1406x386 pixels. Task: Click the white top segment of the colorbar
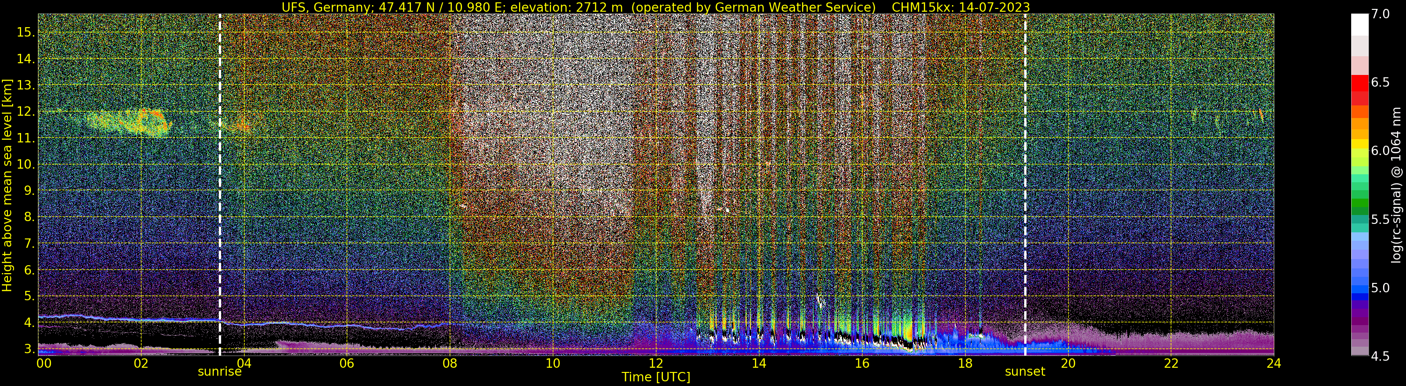coord(1360,24)
